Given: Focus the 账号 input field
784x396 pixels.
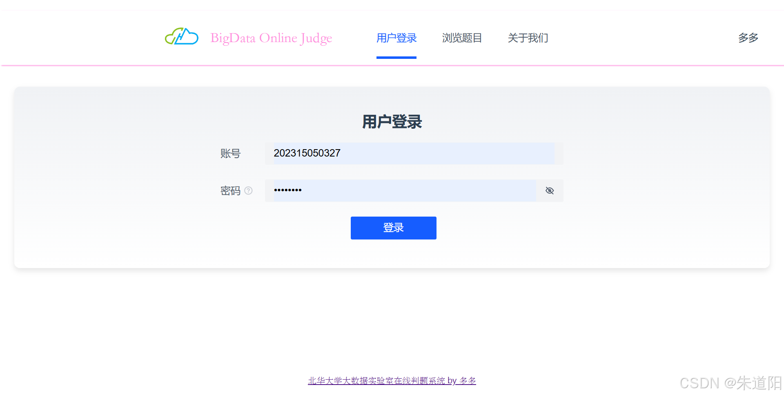Looking at the screenshot, I should [414, 153].
